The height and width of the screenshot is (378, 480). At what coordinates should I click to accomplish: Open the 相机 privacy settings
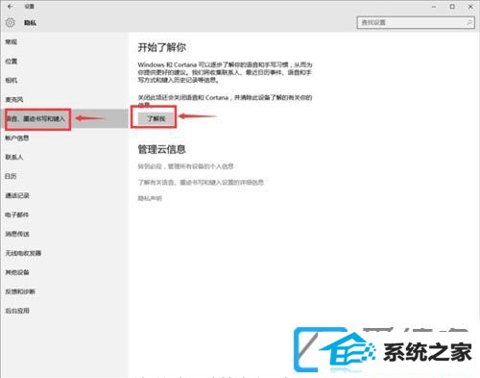(12, 81)
